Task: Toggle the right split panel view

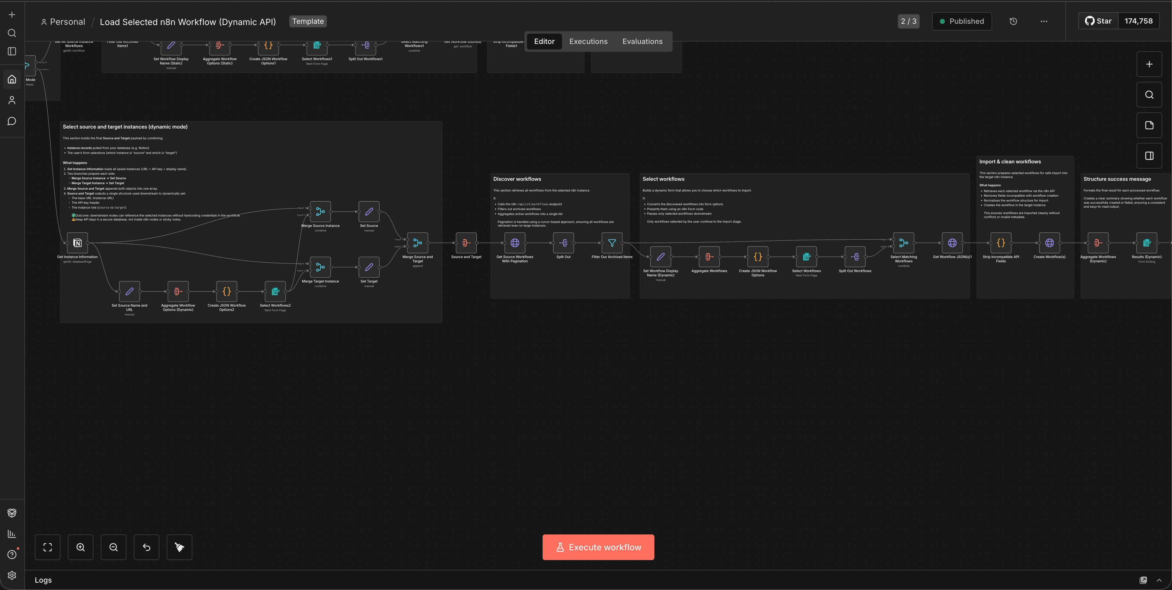Action: (1149, 155)
